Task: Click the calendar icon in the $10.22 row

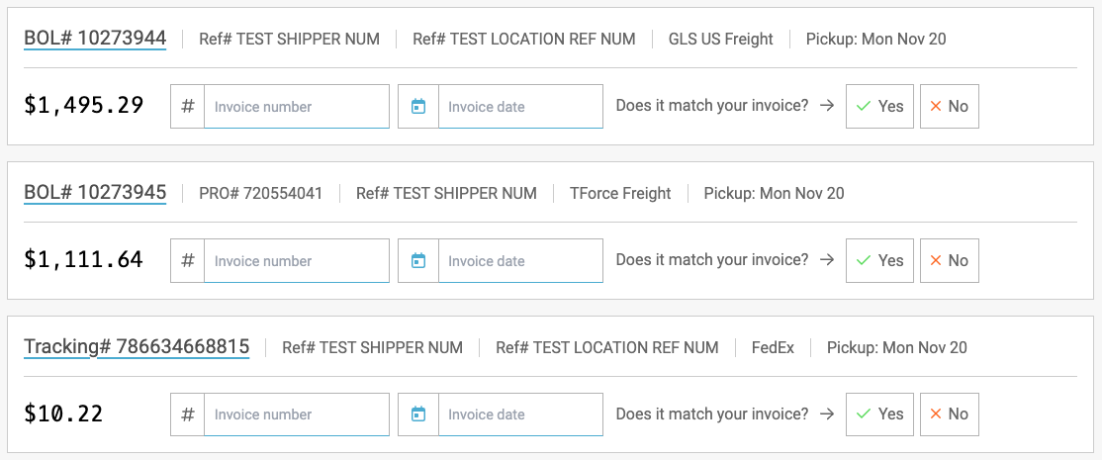Action: [418, 414]
